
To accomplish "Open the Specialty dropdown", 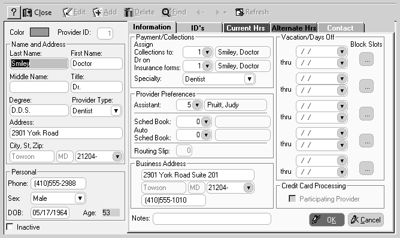I will pos(250,79).
